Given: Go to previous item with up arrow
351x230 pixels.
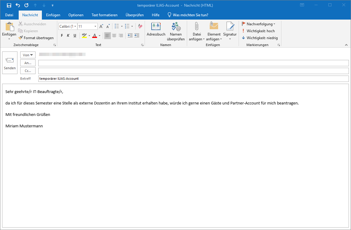Looking at the screenshot, I should click(35, 5).
